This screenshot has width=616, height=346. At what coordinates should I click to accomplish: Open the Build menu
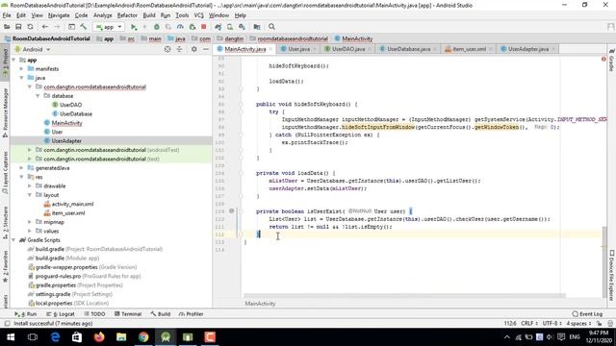[149, 15]
